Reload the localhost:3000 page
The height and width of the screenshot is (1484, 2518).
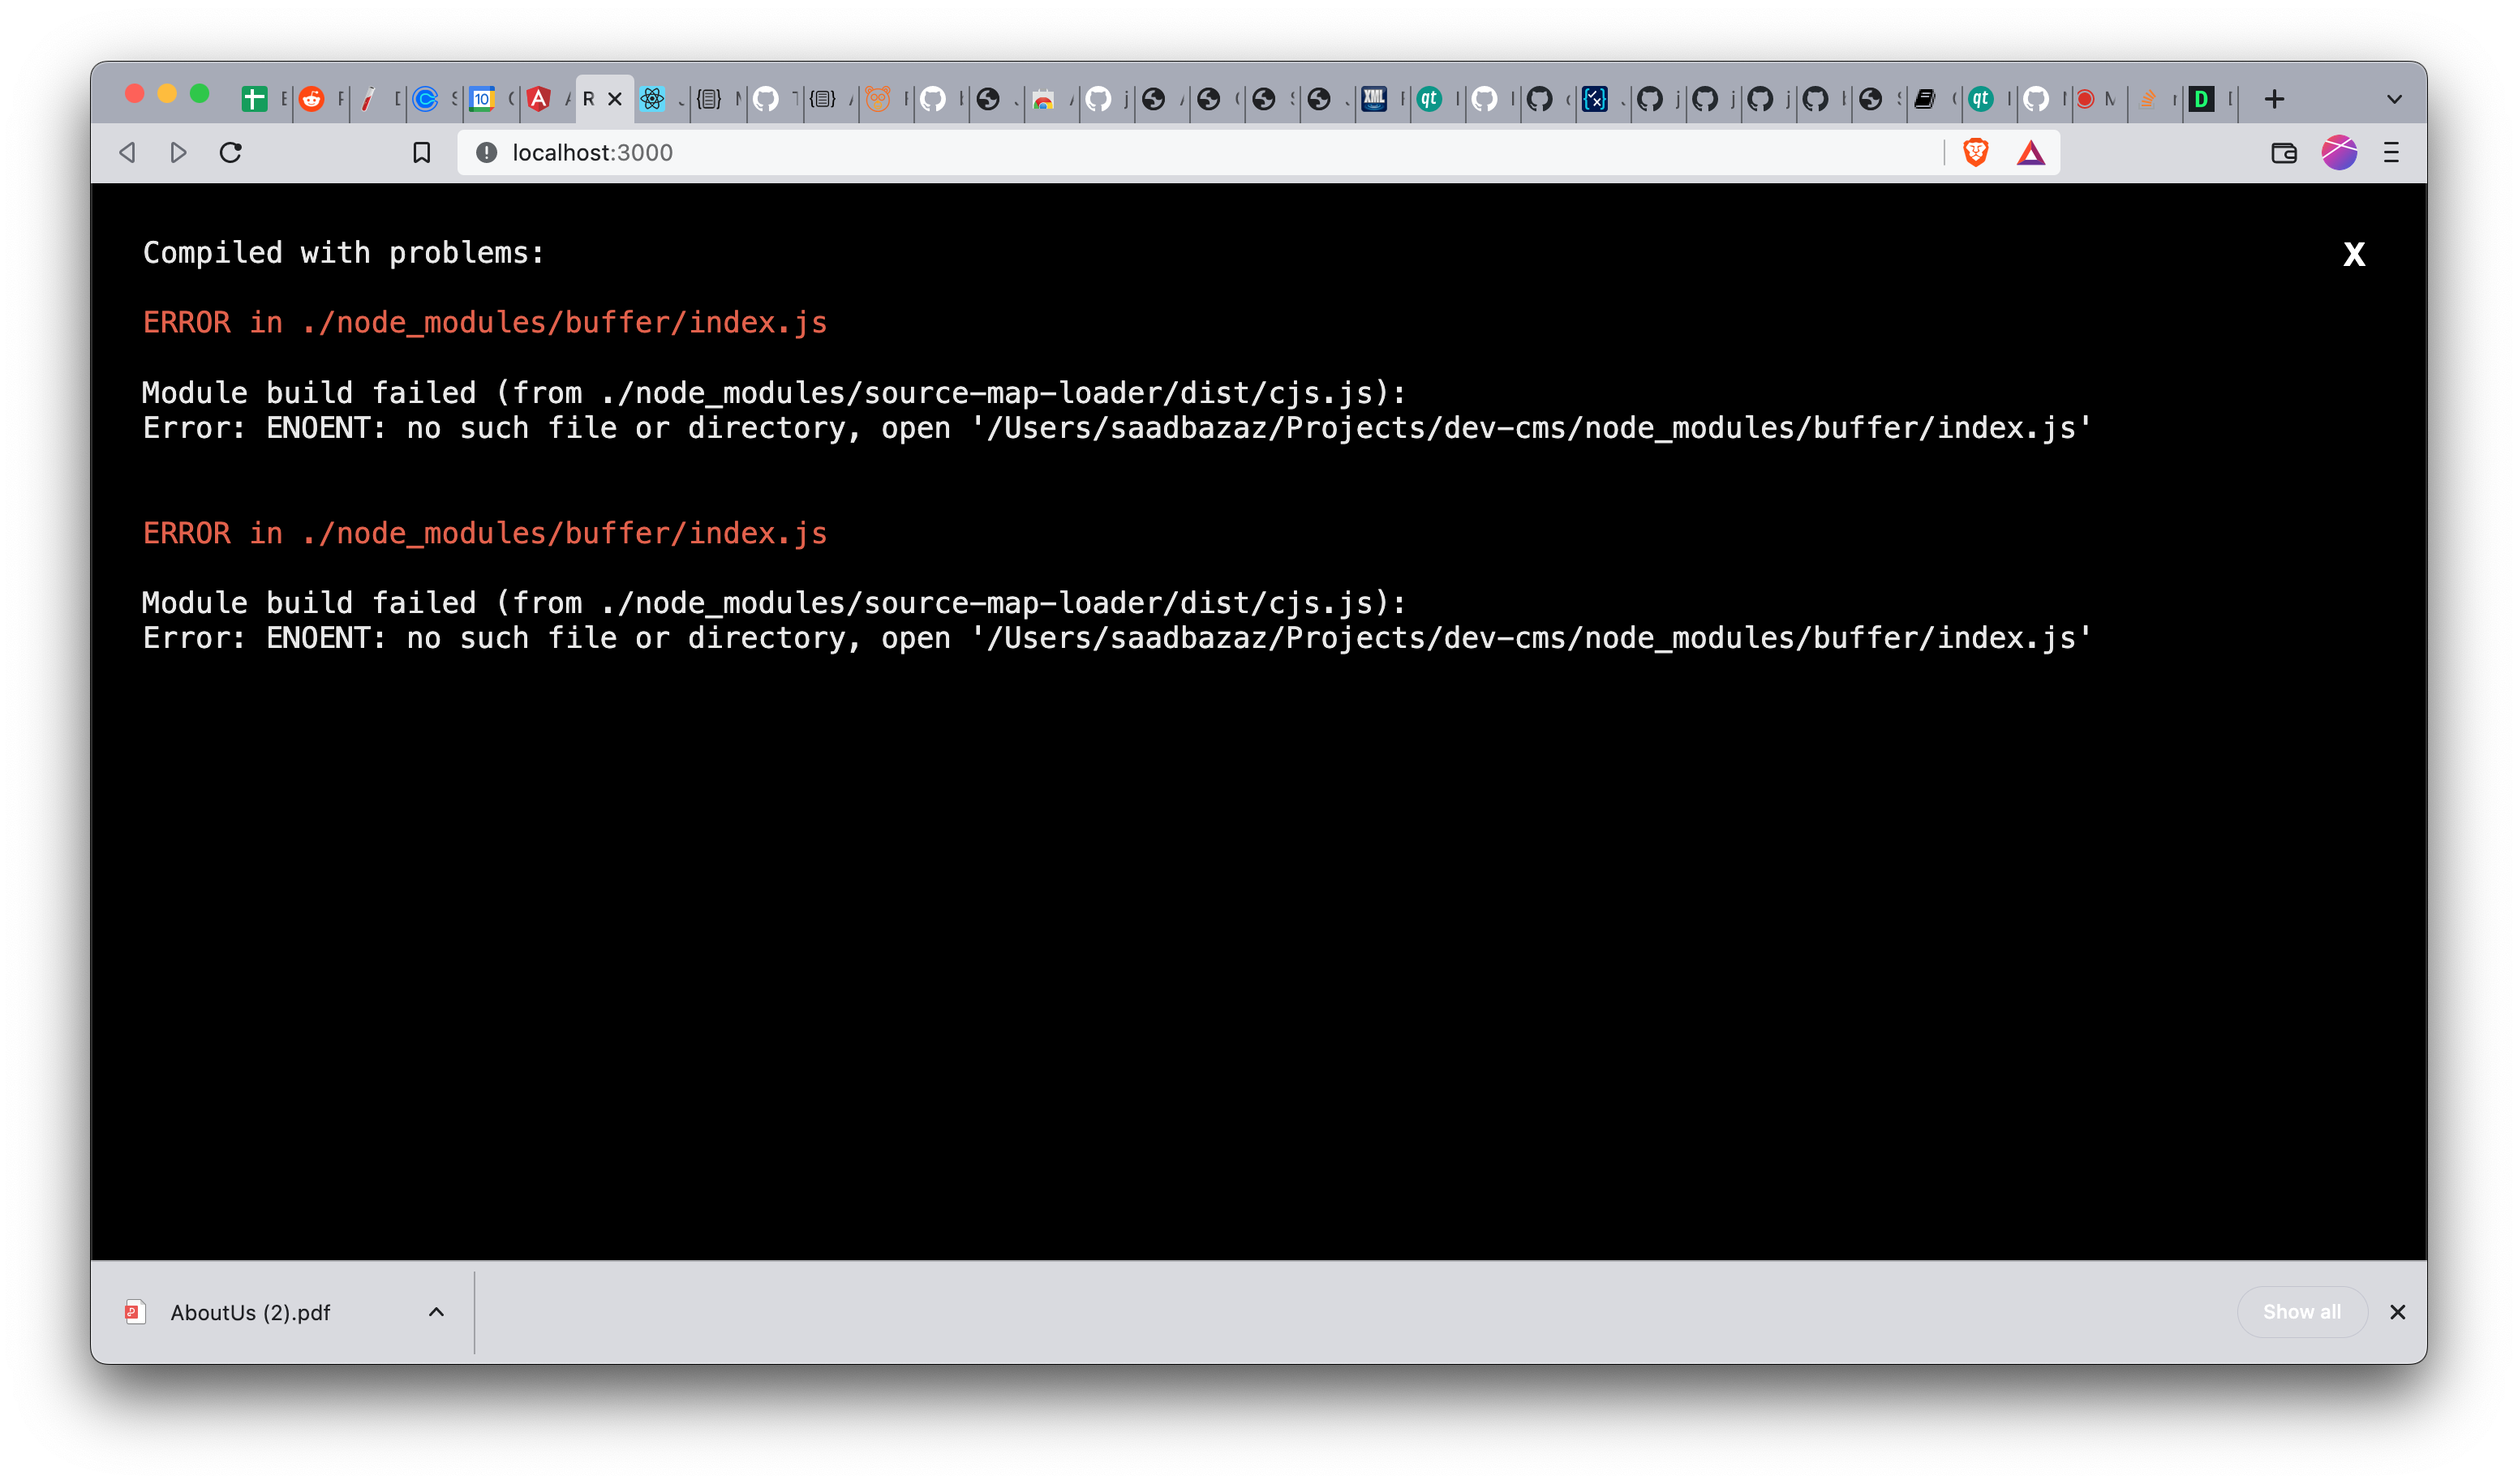coord(230,152)
